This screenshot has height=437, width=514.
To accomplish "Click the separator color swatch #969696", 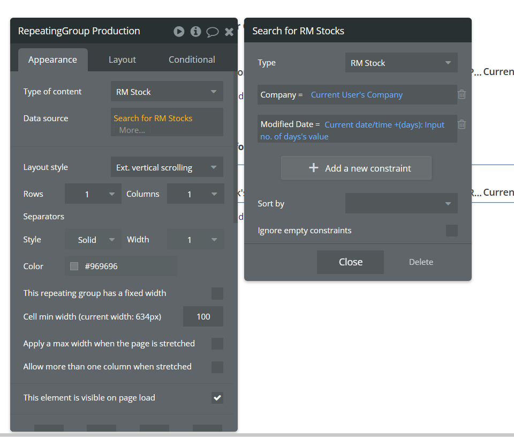I will point(74,266).
